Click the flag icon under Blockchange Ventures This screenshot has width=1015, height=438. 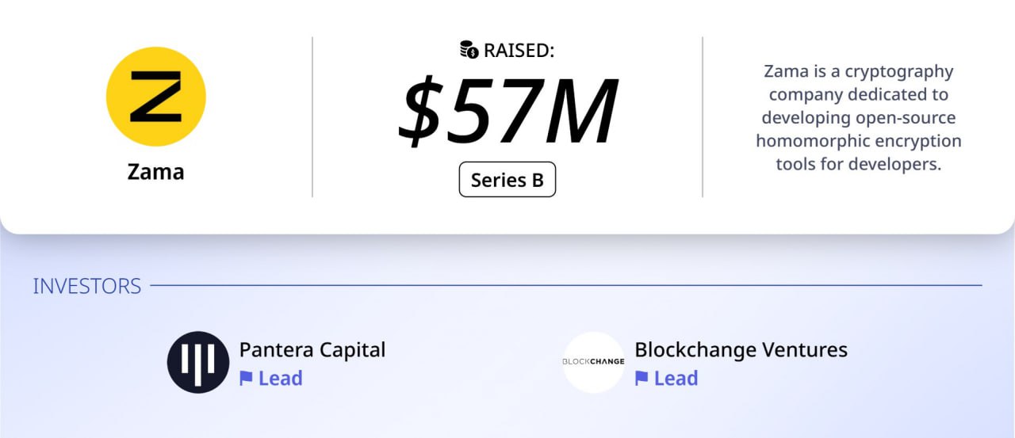642,379
